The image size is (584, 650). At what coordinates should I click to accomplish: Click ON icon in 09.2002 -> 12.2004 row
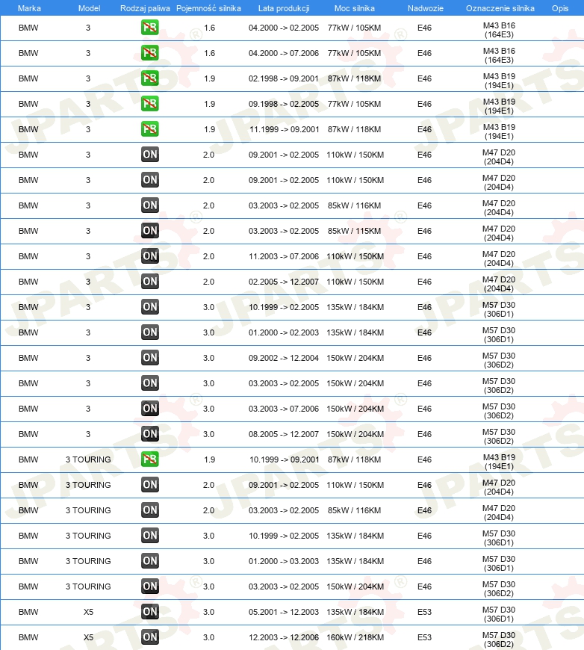click(x=149, y=358)
